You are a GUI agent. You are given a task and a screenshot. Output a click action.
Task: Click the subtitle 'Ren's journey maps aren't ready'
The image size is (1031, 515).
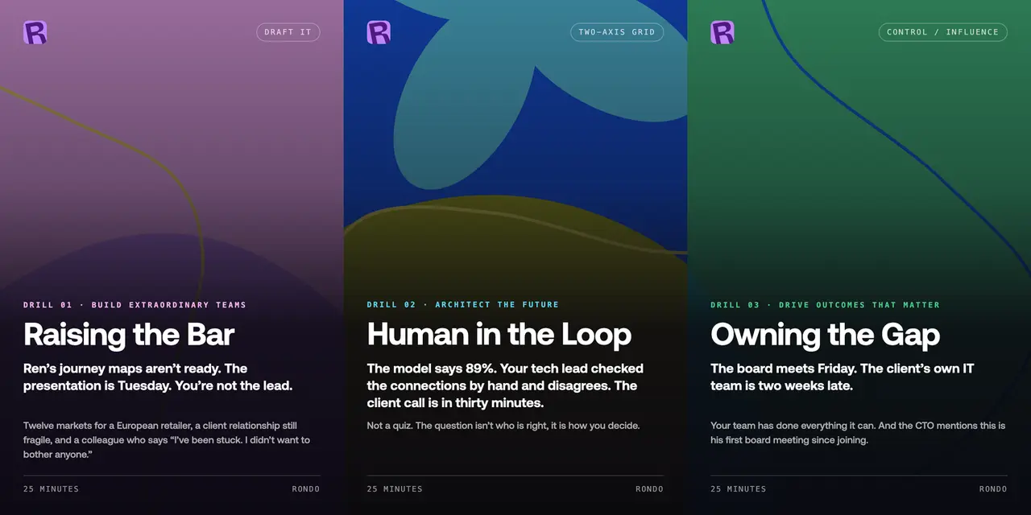click(158, 377)
